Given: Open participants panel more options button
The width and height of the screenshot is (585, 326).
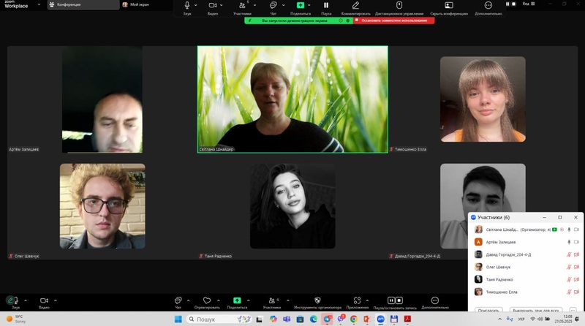Looking at the screenshot, I should coord(573,310).
